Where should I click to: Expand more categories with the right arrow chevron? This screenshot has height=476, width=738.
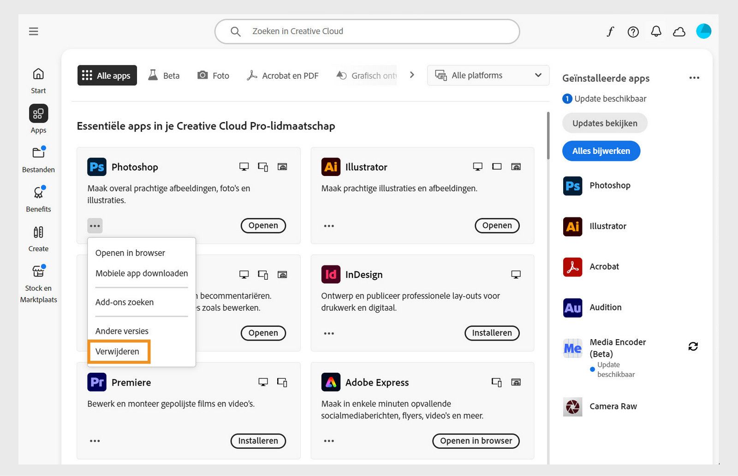(412, 75)
